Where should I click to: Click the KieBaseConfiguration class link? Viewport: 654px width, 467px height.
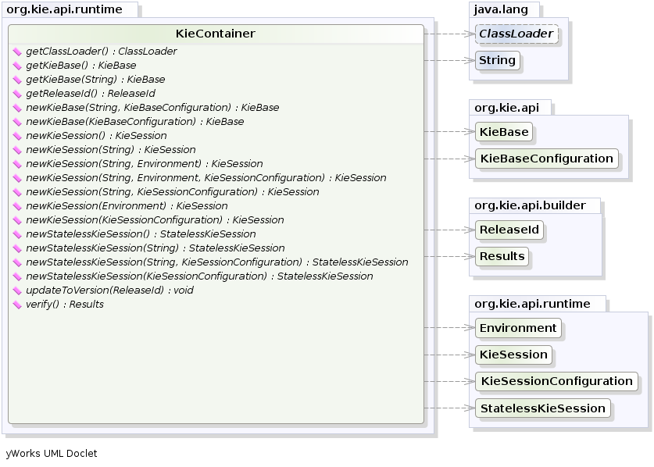click(x=547, y=159)
